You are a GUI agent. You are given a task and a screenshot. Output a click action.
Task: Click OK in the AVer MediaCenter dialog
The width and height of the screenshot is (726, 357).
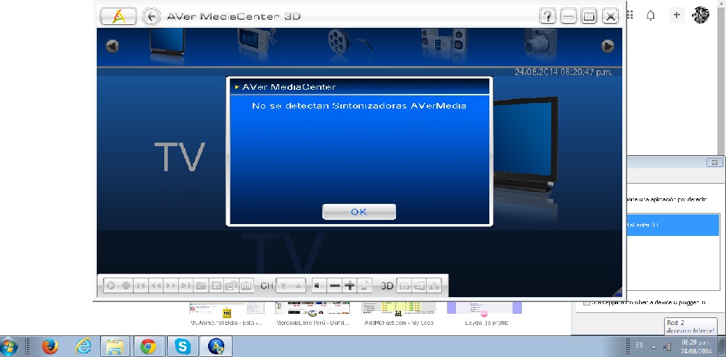pos(359,212)
